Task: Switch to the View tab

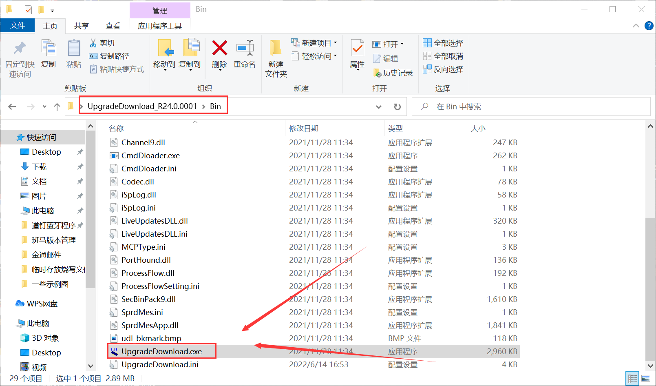Action: [x=113, y=26]
